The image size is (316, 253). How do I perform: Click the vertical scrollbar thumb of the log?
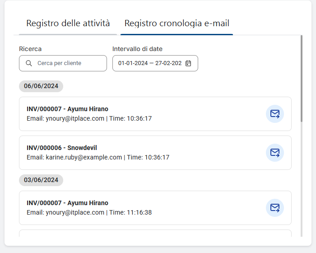click(301, 79)
